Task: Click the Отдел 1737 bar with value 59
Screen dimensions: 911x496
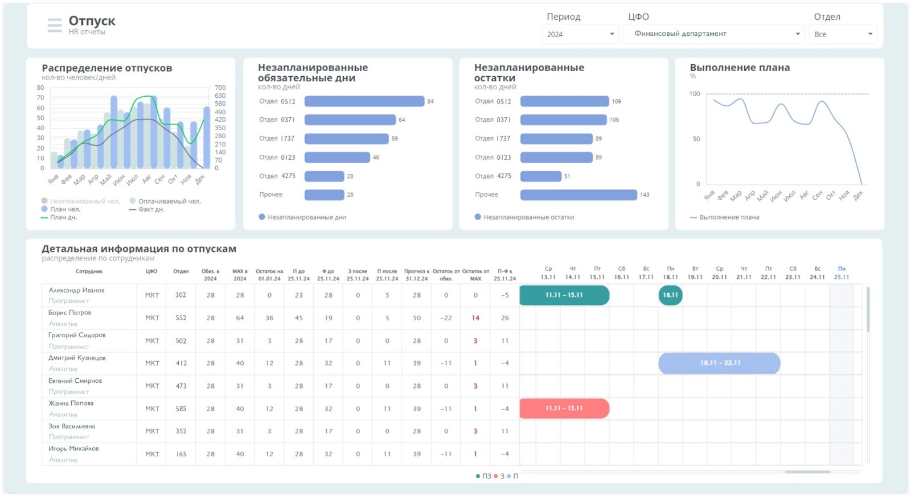Action: point(347,138)
